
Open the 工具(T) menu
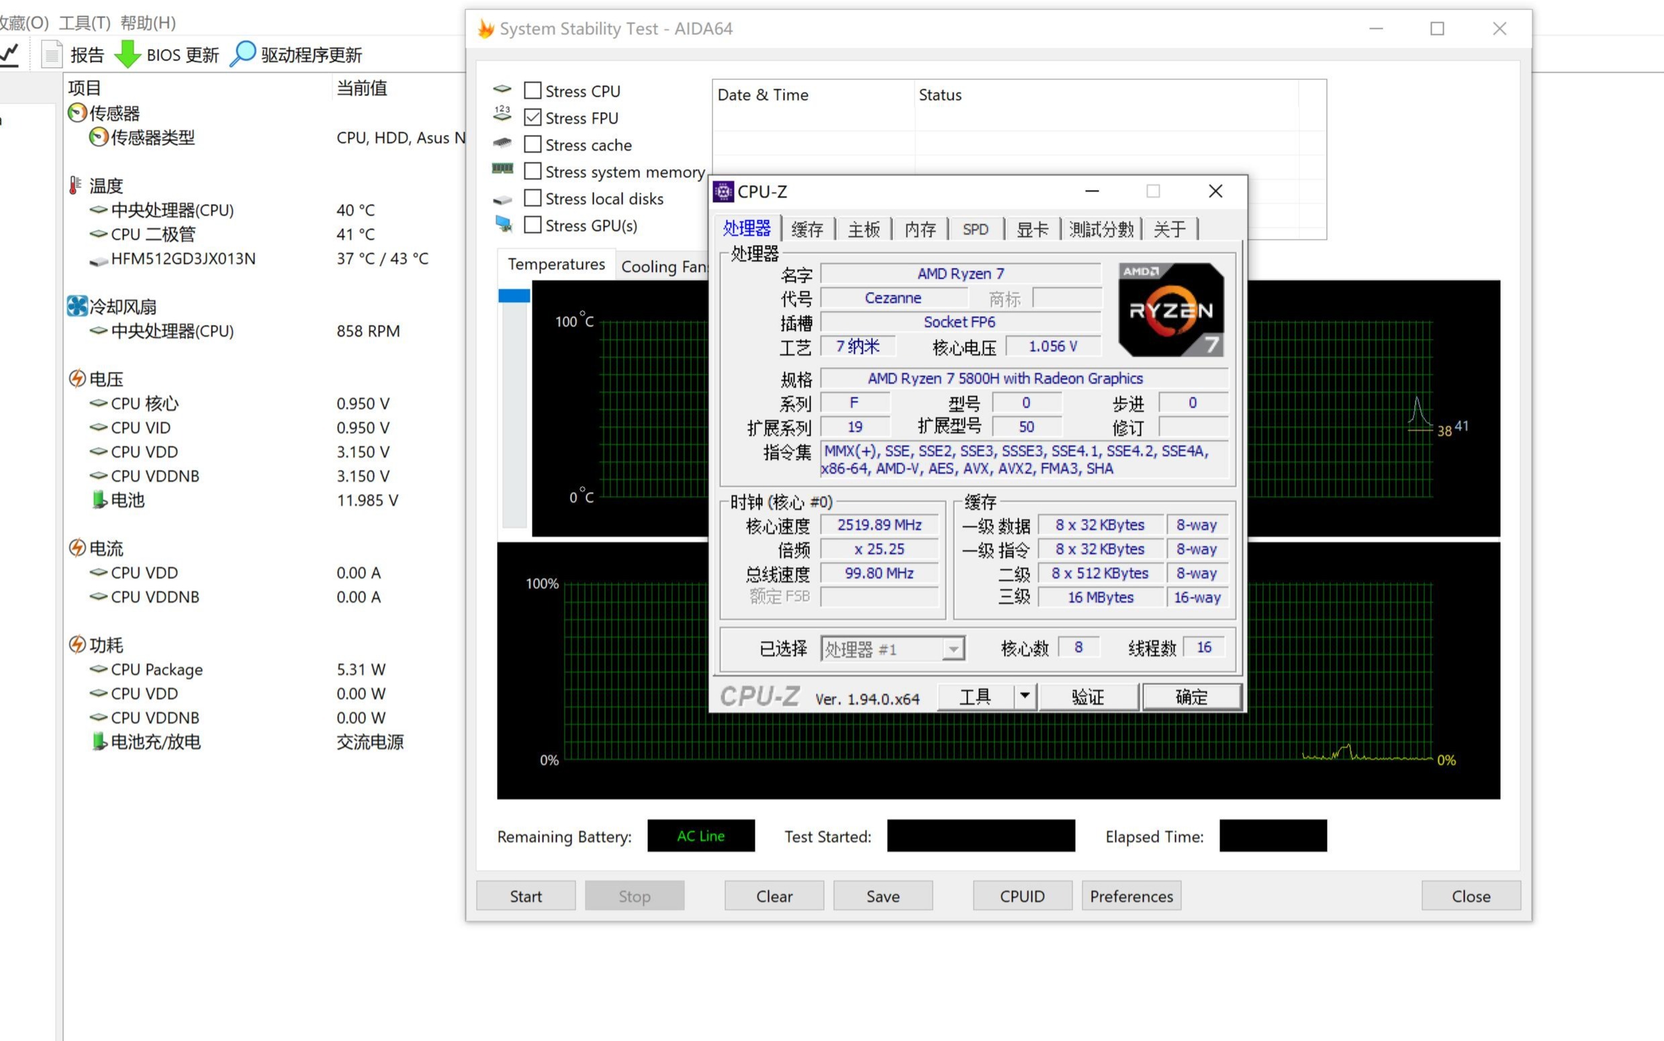coord(85,23)
